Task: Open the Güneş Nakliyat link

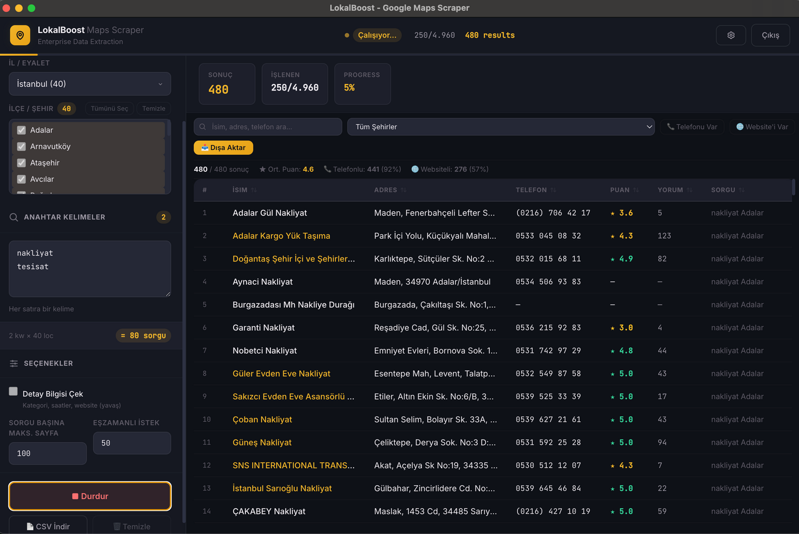Action: tap(262, 443)
